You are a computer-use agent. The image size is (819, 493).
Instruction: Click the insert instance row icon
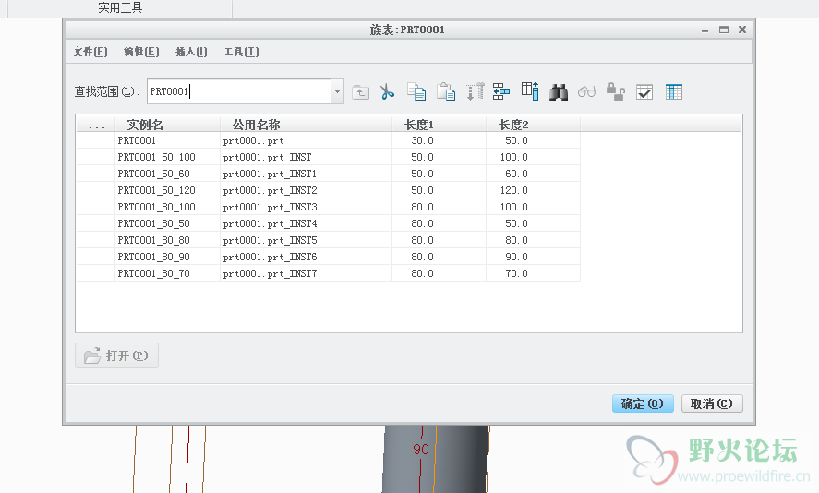click(501, 91)
